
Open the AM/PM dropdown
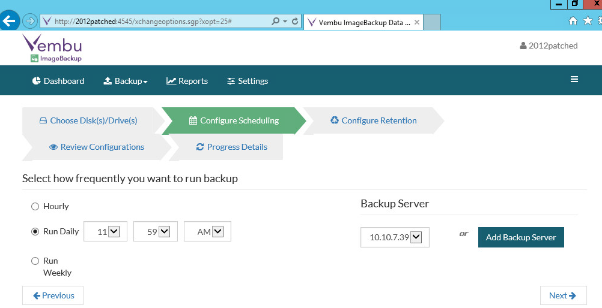207,231
